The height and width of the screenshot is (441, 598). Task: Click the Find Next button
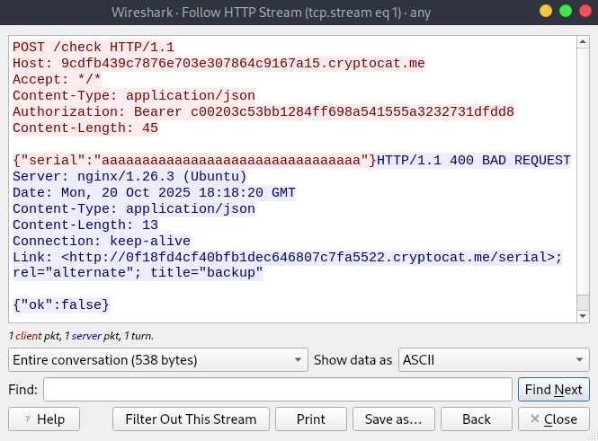click(x=553, y=390)
